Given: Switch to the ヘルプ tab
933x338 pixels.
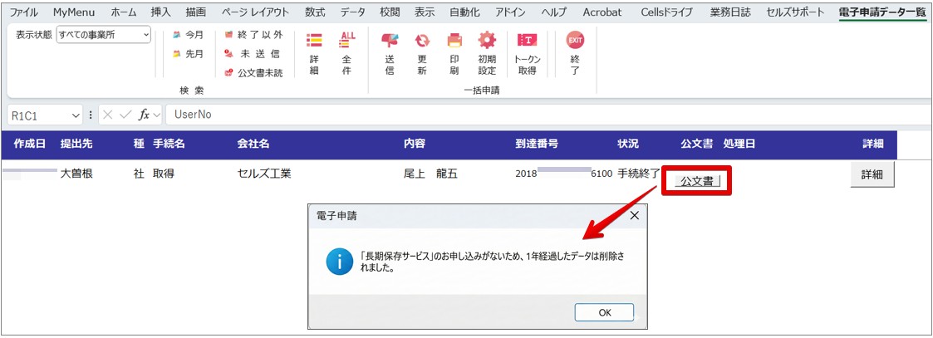Looking at the screenshot, I should point(554,12).
